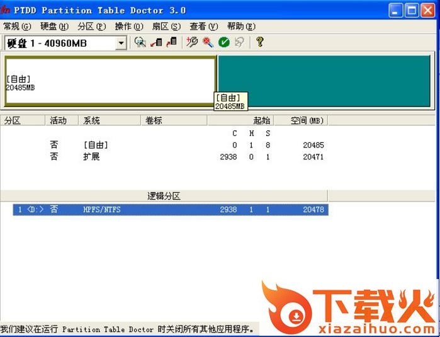
Task: Open the 查看(V) menu
Action: 203,26
